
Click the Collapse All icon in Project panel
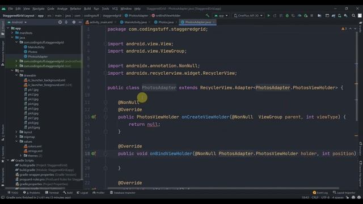tap(66, 22)
